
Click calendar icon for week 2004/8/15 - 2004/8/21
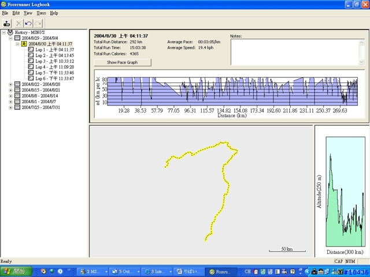pos(17,90)
